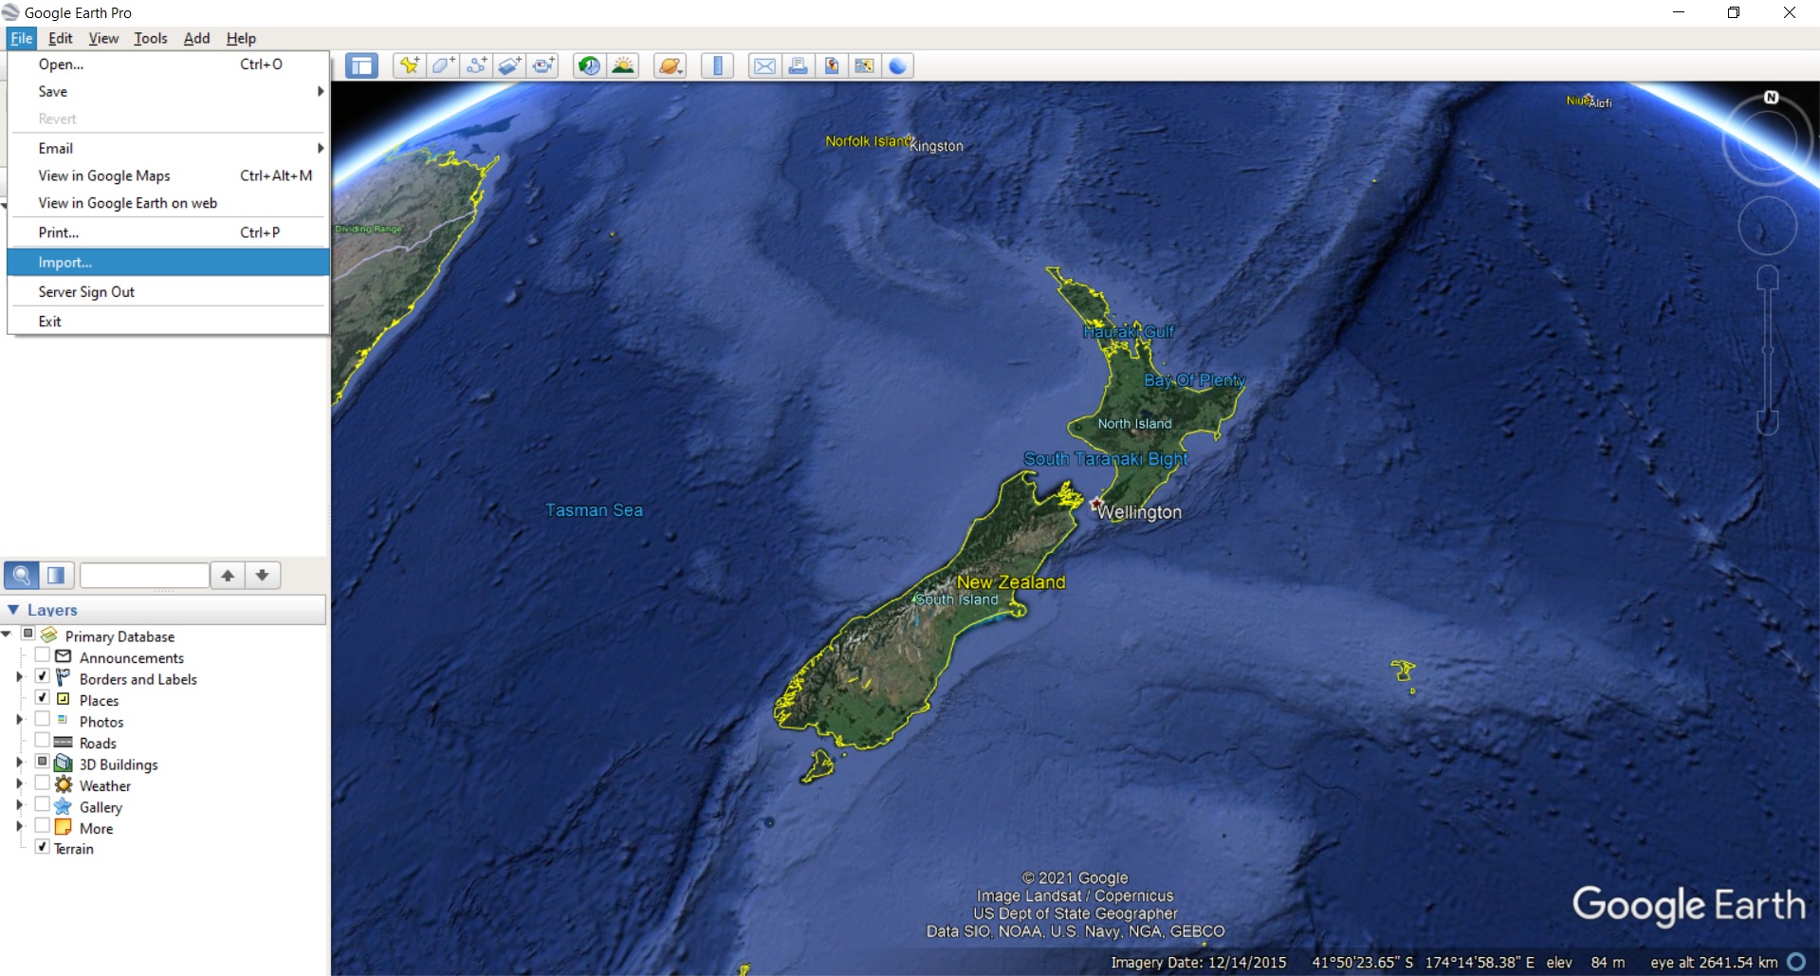Uncheck the Terrain layer checkbox
1820x976 pixels.
tap(42, 847)
